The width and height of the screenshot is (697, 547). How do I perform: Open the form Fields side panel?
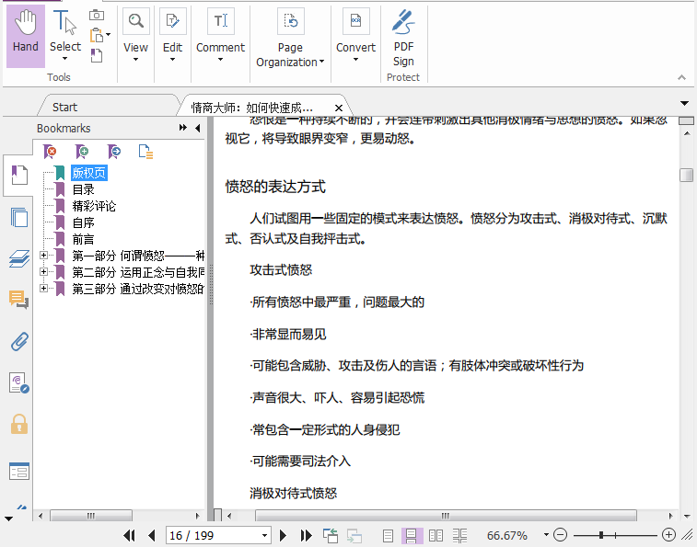(x=19, y=471)
